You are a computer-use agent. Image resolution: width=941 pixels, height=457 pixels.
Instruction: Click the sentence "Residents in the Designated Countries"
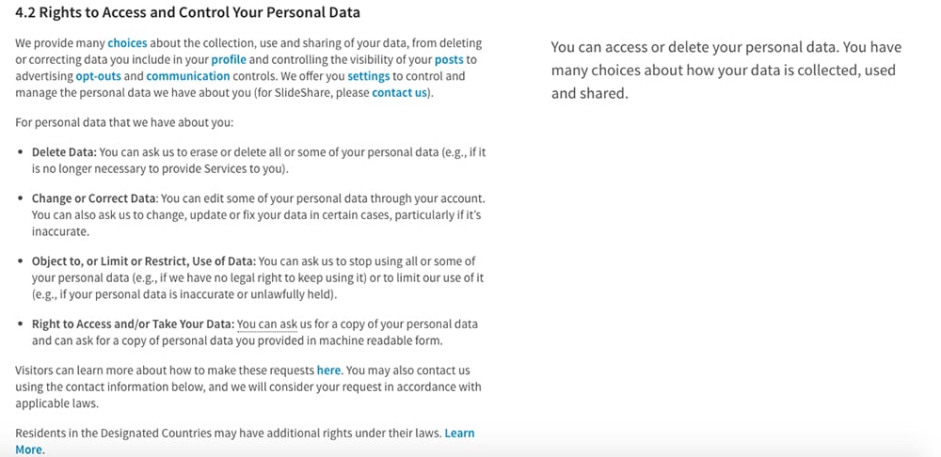(x=229, y=433)
